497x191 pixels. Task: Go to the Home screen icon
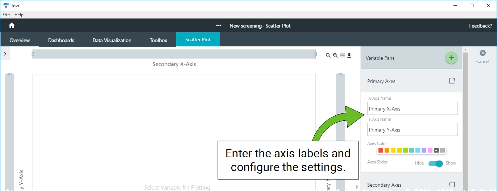12,26
